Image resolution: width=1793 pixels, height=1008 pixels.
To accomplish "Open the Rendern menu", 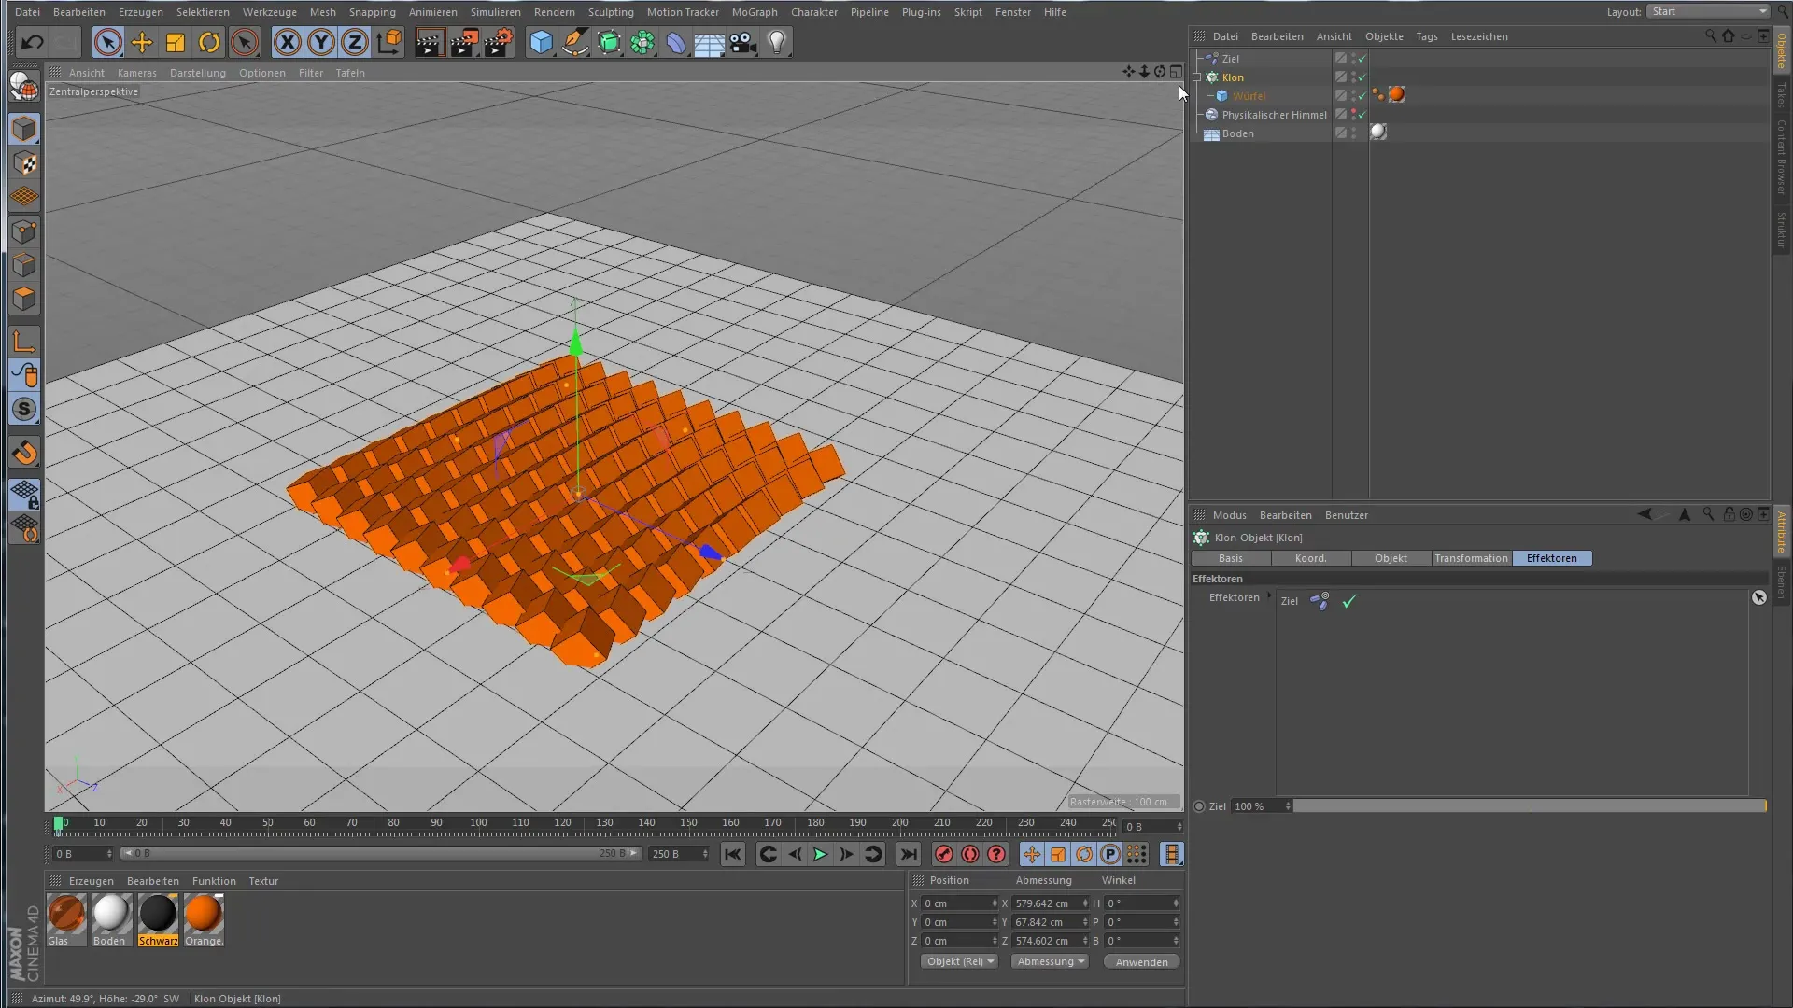I will 555,12.
